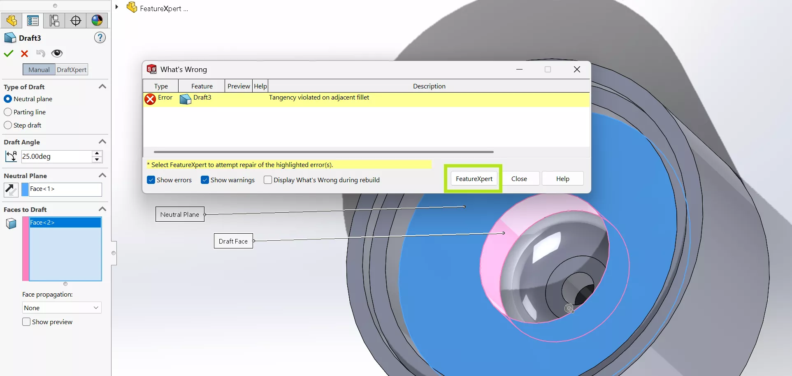Select the Manual tab

tap(39, 70)
